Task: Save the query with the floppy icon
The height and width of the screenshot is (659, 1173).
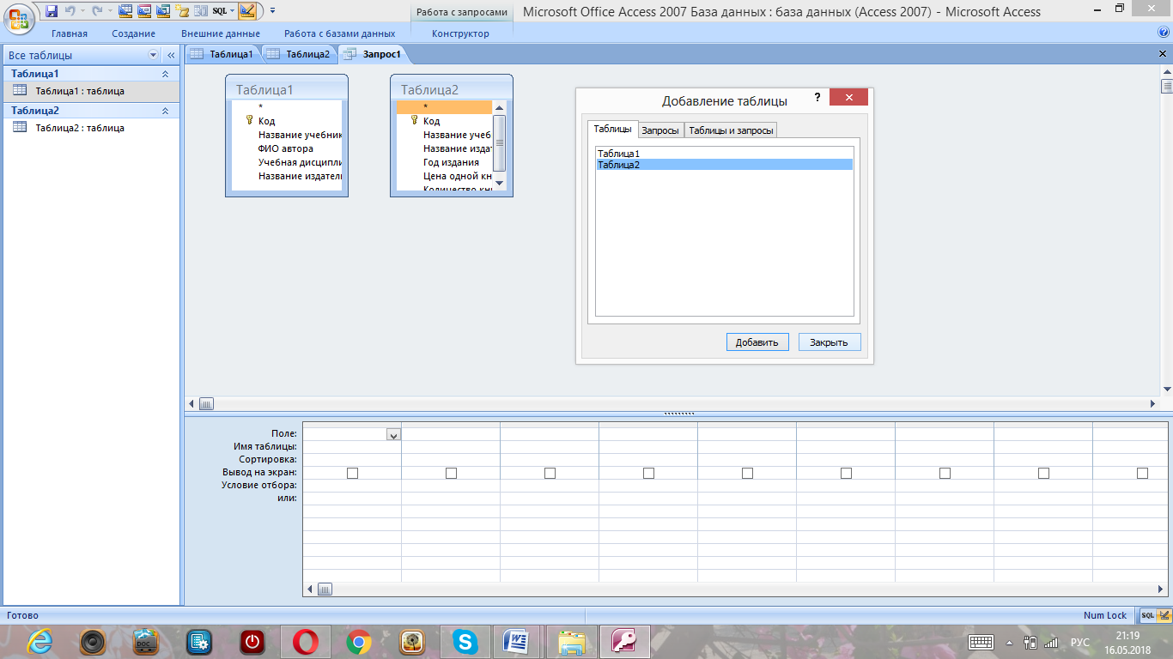Action: [x=52, y=11]
